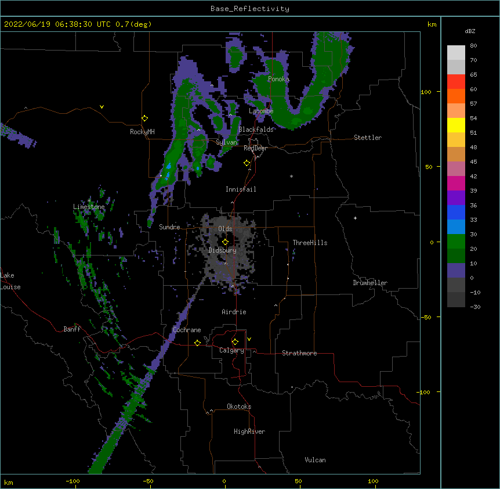500x489 pixels.
Task: Click the Innisfail city label
Action: pyautogui.click(x=241, y=189)
